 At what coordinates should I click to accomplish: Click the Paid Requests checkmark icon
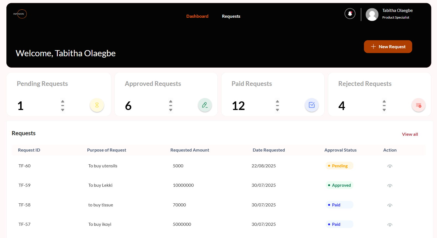(x=312, y=105)
